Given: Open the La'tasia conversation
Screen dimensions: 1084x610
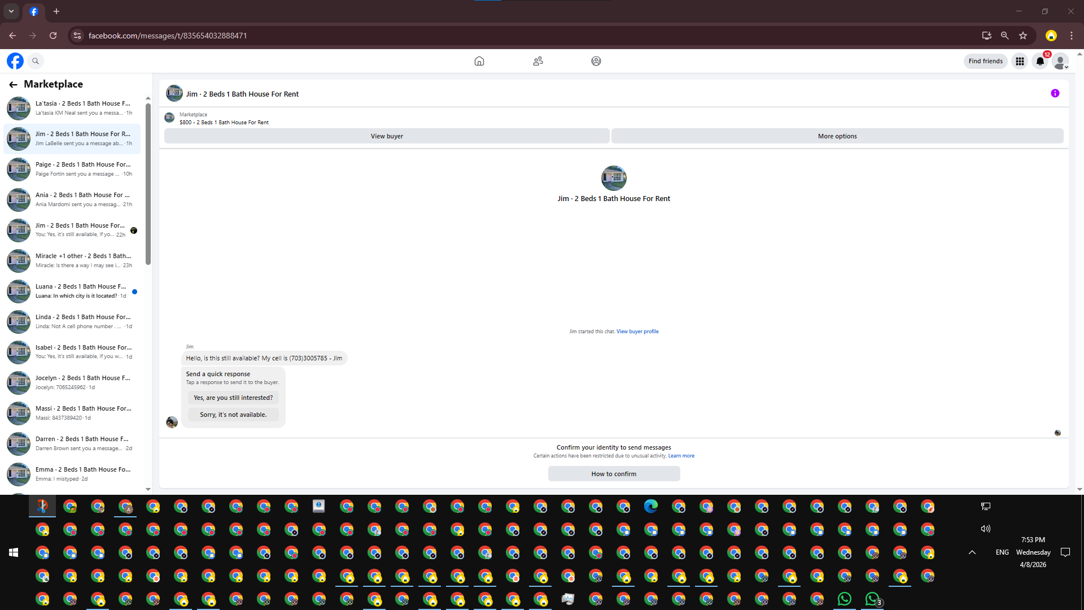Looking at the screenshot, I should coord(73,108).
